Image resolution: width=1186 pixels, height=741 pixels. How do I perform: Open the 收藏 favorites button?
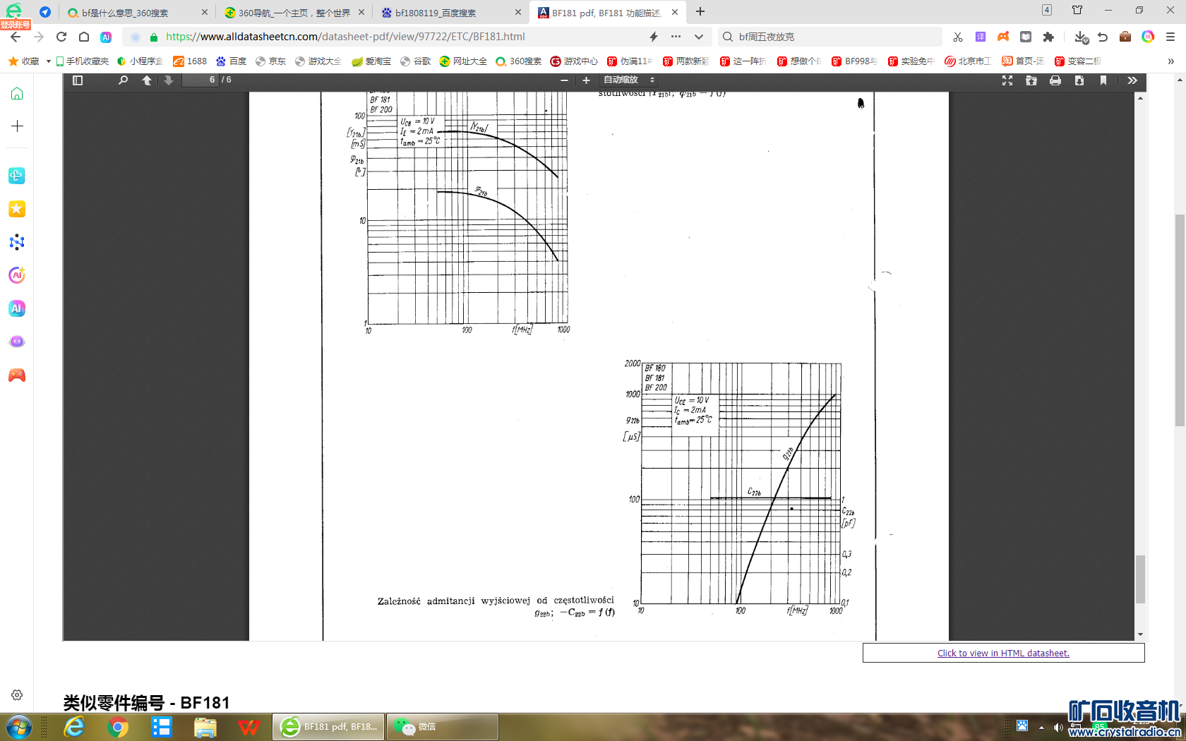tap(24, 61)
